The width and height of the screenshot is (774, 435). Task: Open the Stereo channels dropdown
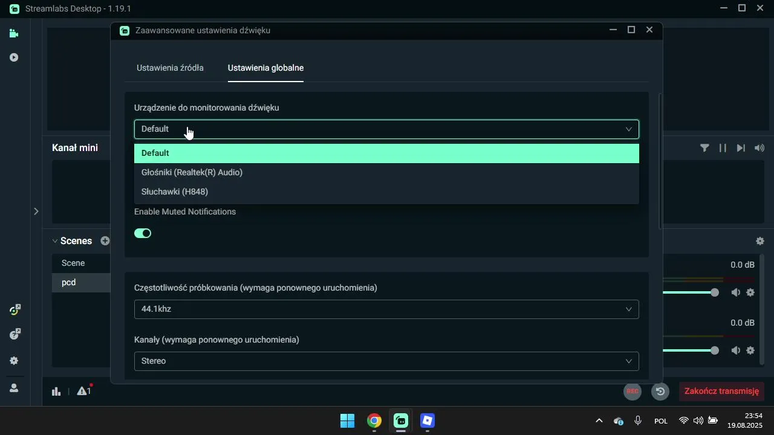(x=386, y=361)
